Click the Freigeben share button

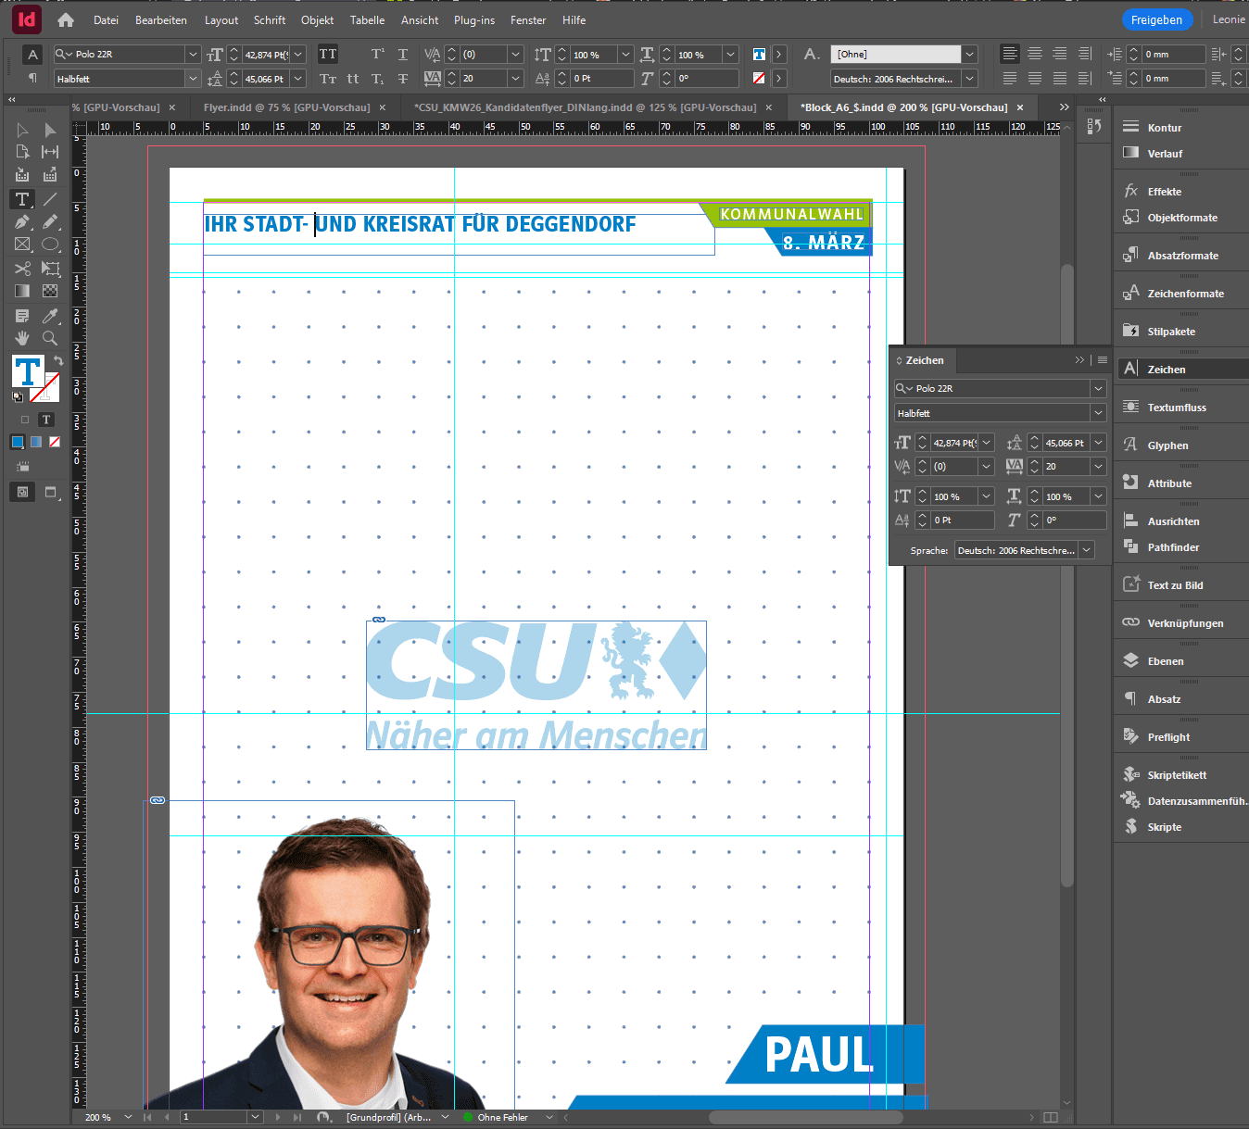pyautogui.click(x=1156, y=19)
